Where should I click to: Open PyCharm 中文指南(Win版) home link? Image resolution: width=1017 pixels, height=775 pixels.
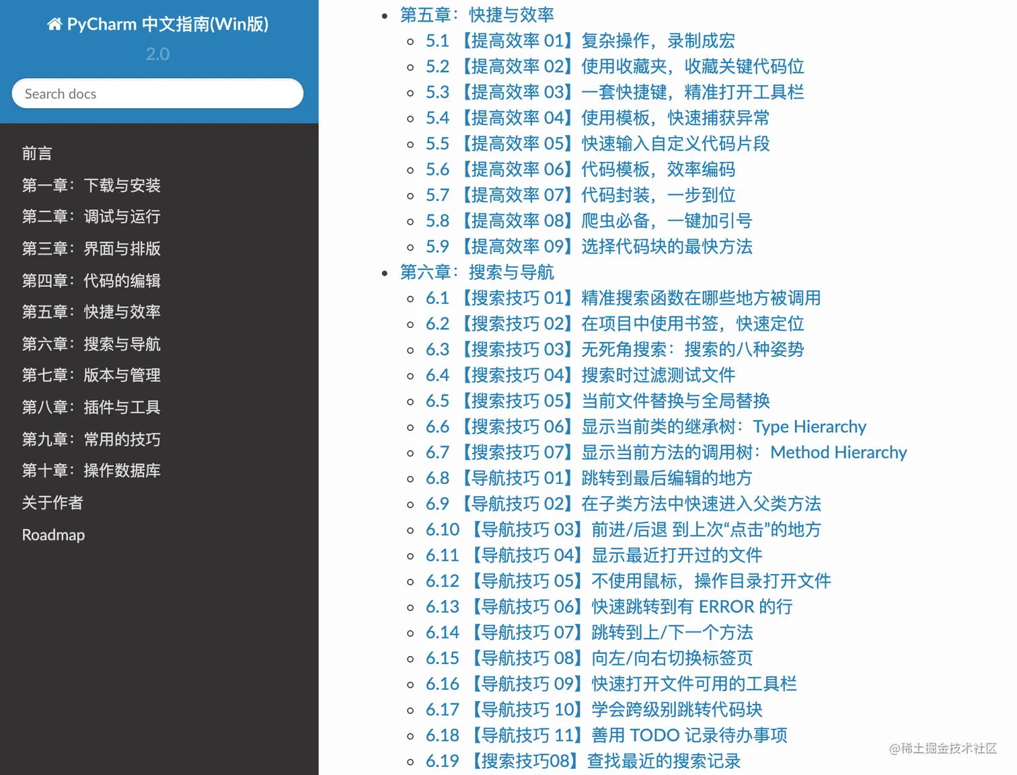pyautogui.click(x=158, y=24)
